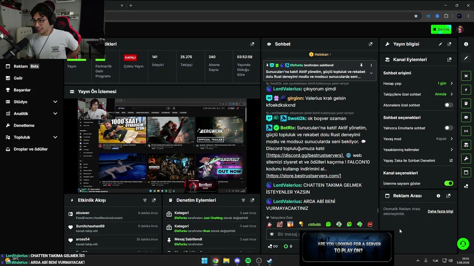Toggle Abonelere özel sohbet switch

pos(448,105)
